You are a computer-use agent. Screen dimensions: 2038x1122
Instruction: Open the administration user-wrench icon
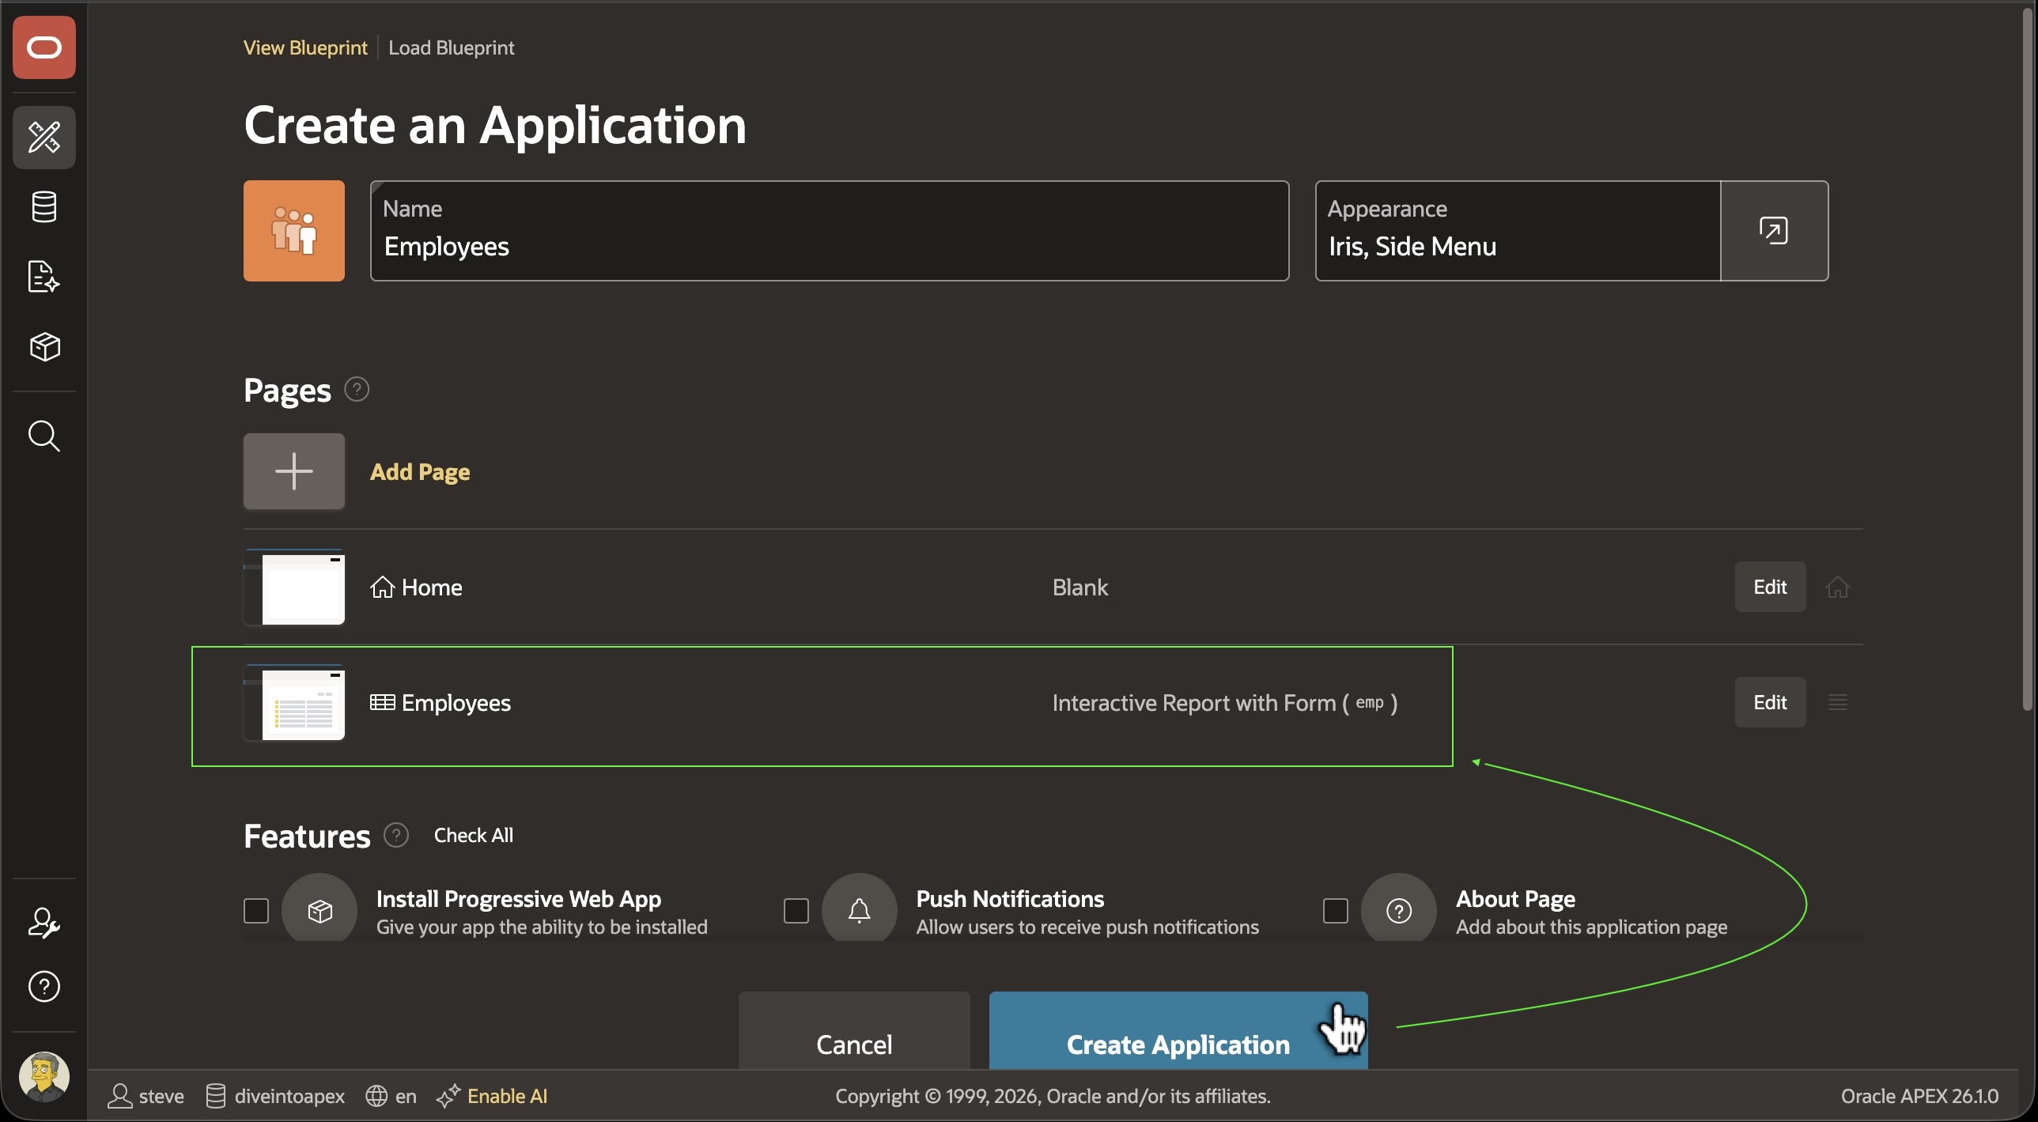[x=43, y=923]
